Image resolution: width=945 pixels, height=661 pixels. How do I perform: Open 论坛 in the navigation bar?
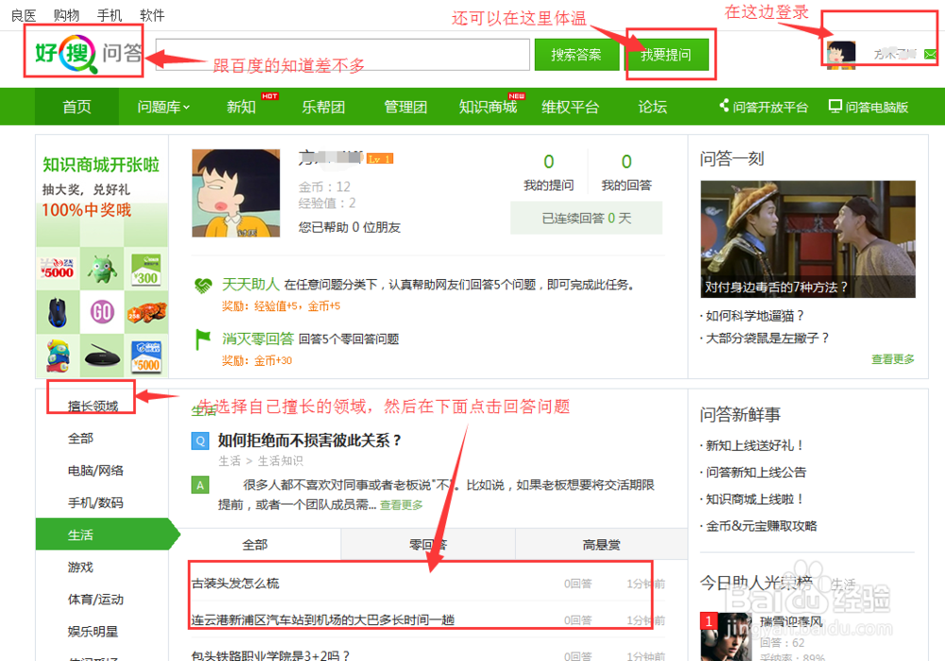pos(653,107)
